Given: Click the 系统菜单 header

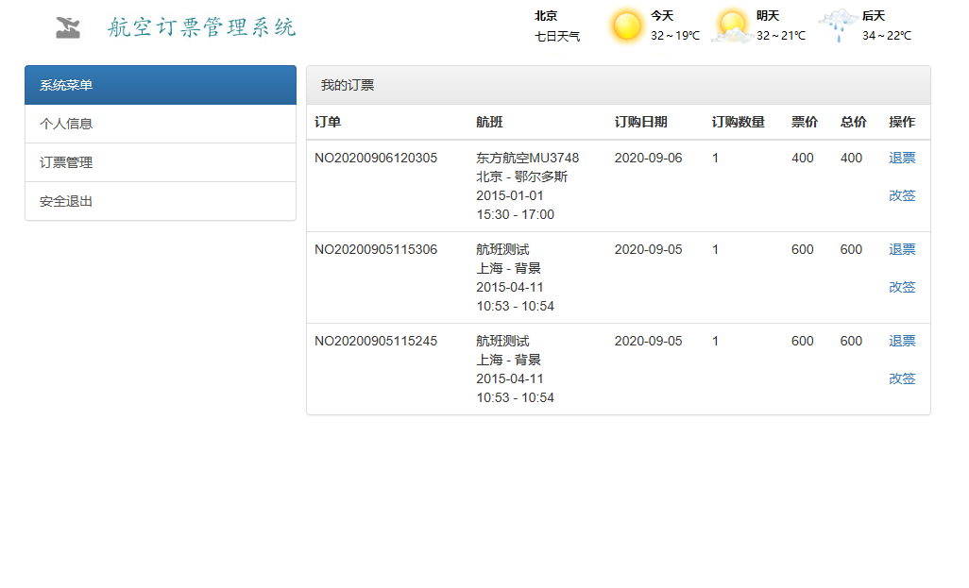Looking at the screenshot, I should pos(161,85).
